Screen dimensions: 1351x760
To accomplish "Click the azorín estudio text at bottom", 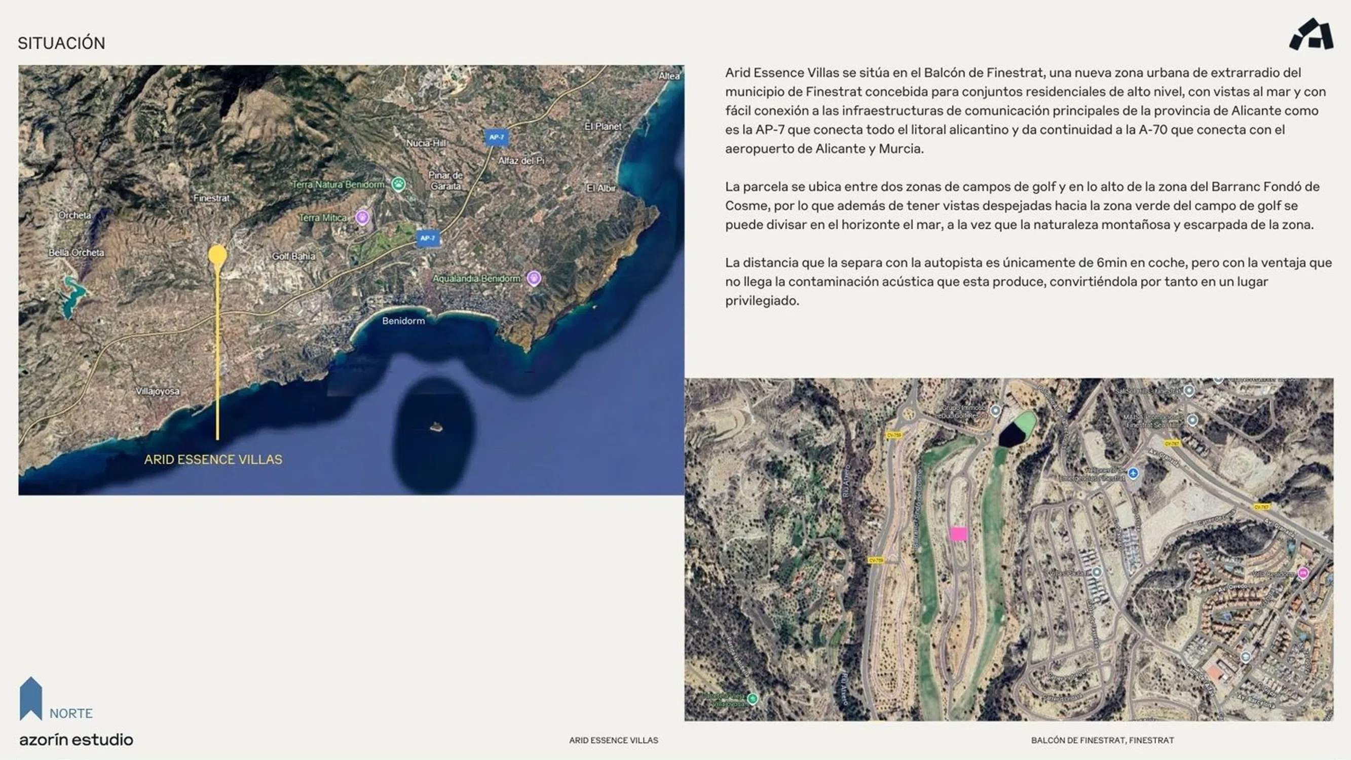I will pos(76,740).
